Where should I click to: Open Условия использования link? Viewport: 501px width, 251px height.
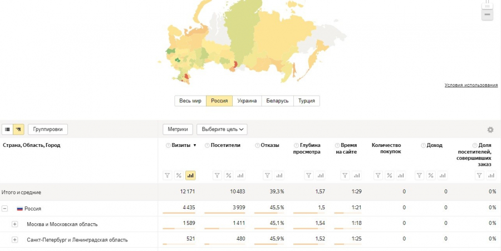[471, 85]
